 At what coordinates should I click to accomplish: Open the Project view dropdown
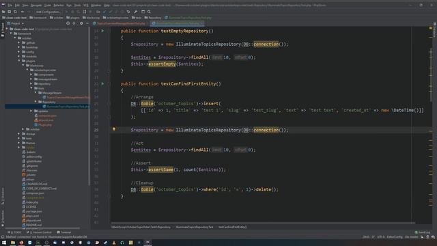point(16,23)
